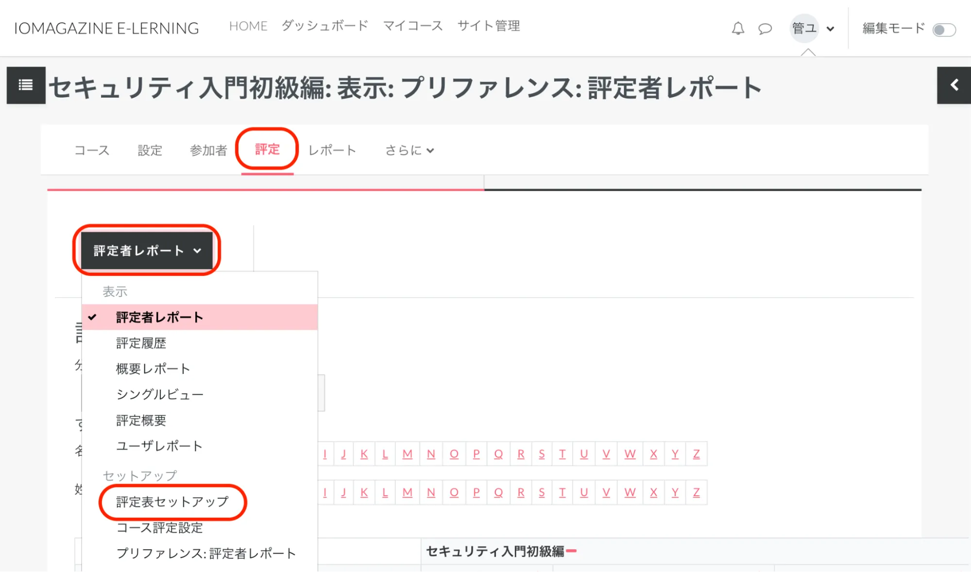Image resolution: width=971 pixels, height=572 pixels.
Task: Open the block drawer arrow icon
Action: click(954, 85)
